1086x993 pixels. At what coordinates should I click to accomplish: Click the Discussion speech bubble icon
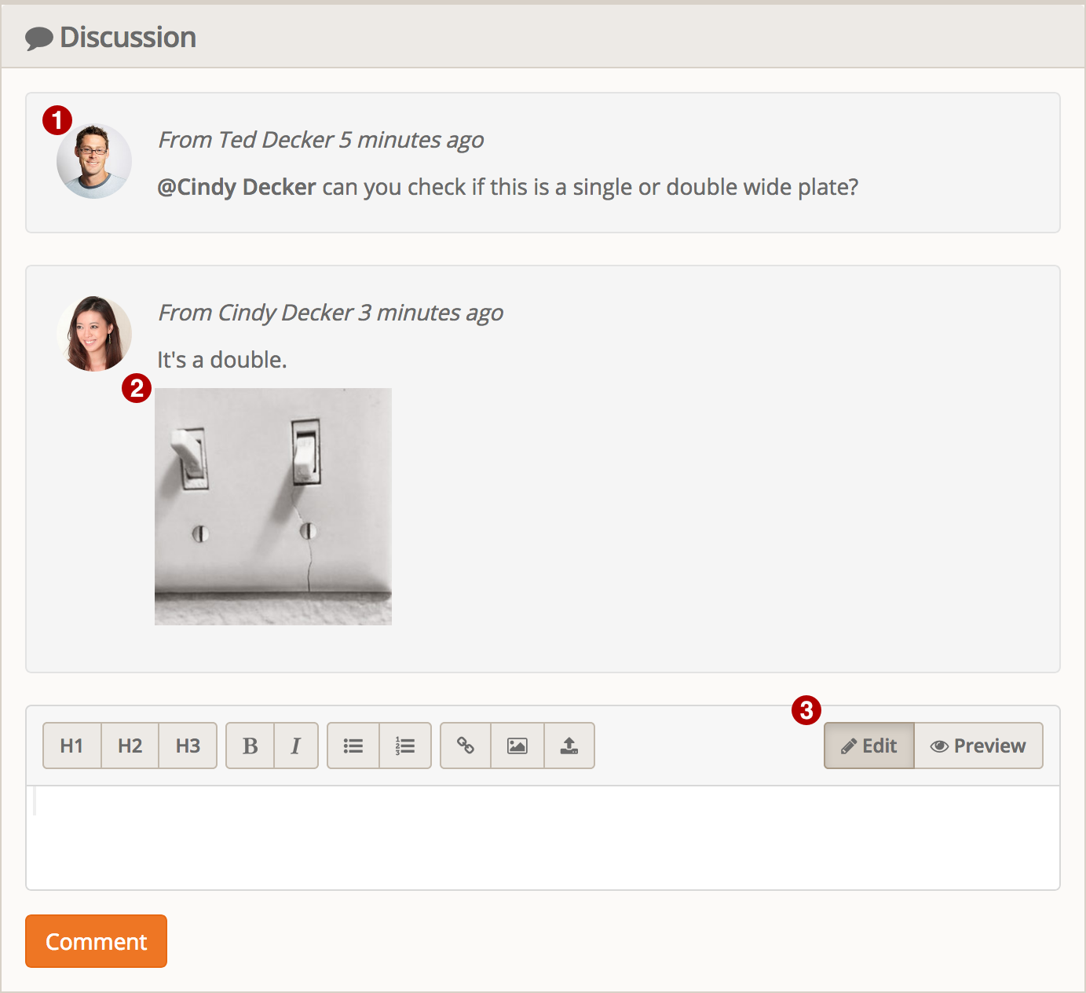(38, 38)
